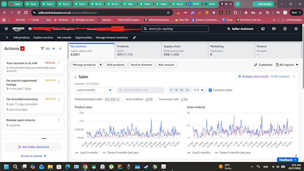Open options menu for Fix stranded inventory

click(x=59, y=99)
